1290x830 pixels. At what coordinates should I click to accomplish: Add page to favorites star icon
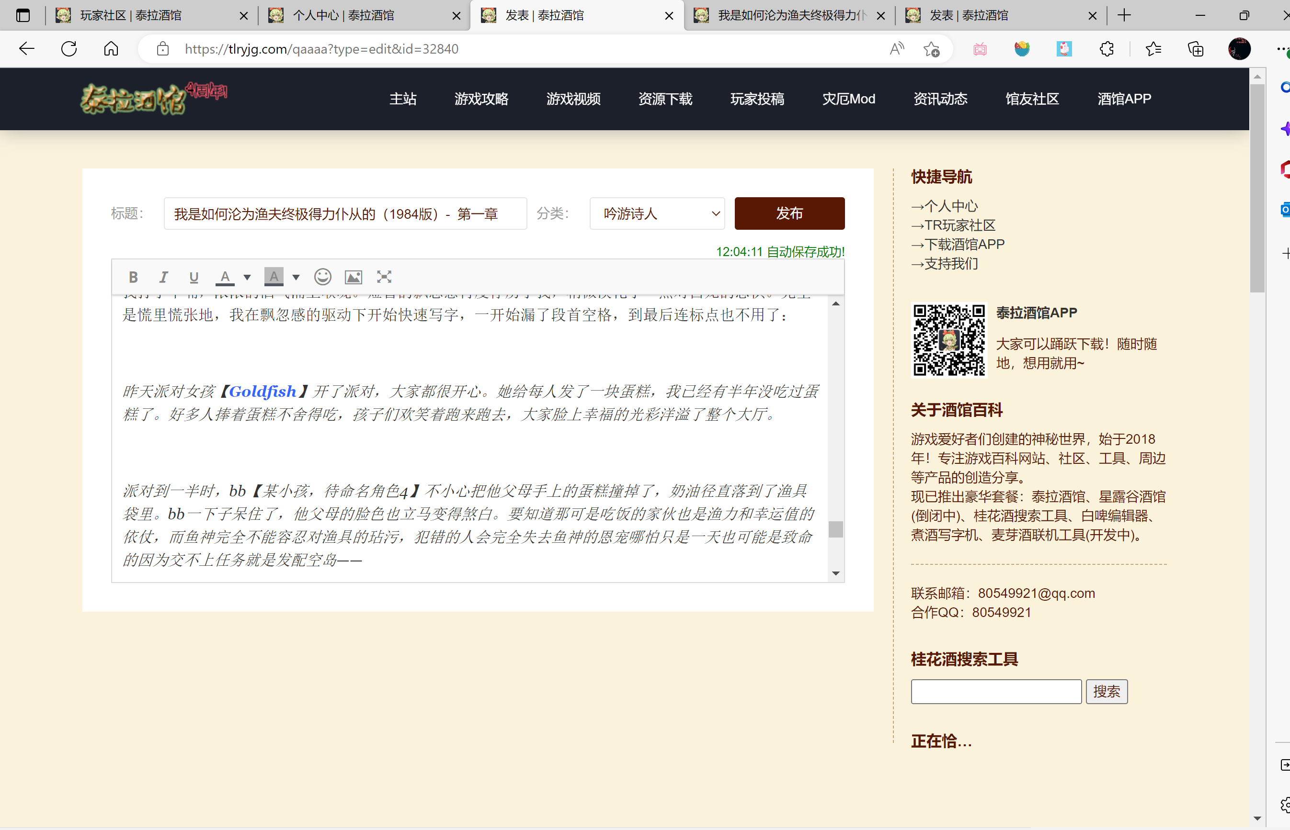pyautogui.click(x=931, y=49)
